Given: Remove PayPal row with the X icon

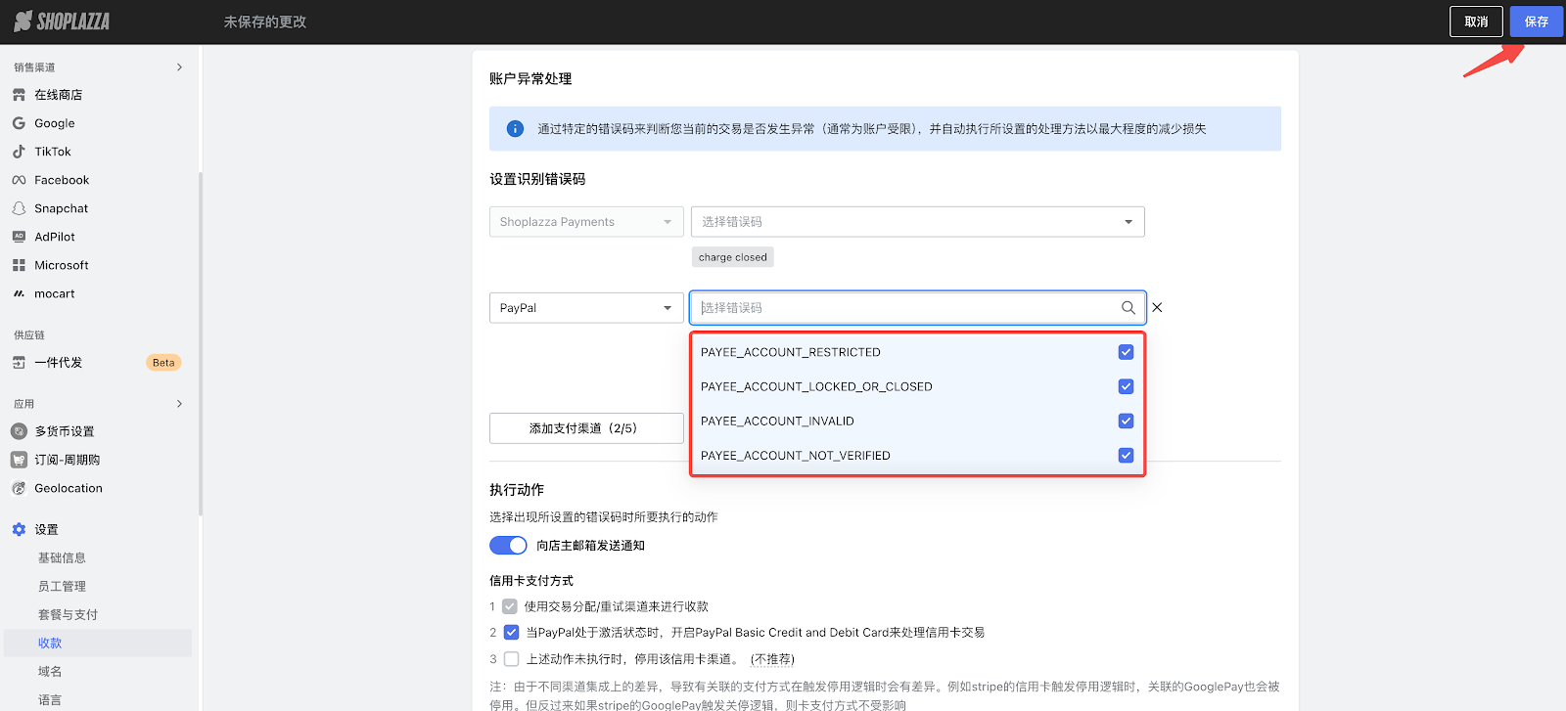Looking at the screenshot, I should [x=1157, y=308].
